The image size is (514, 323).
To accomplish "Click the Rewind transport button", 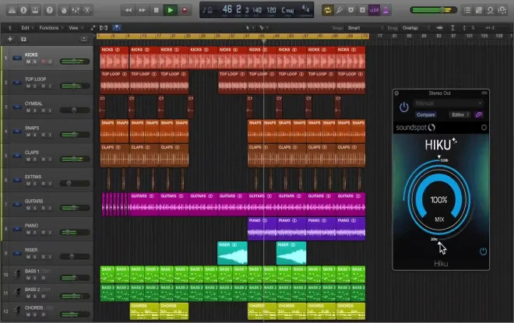I will 128,10.
